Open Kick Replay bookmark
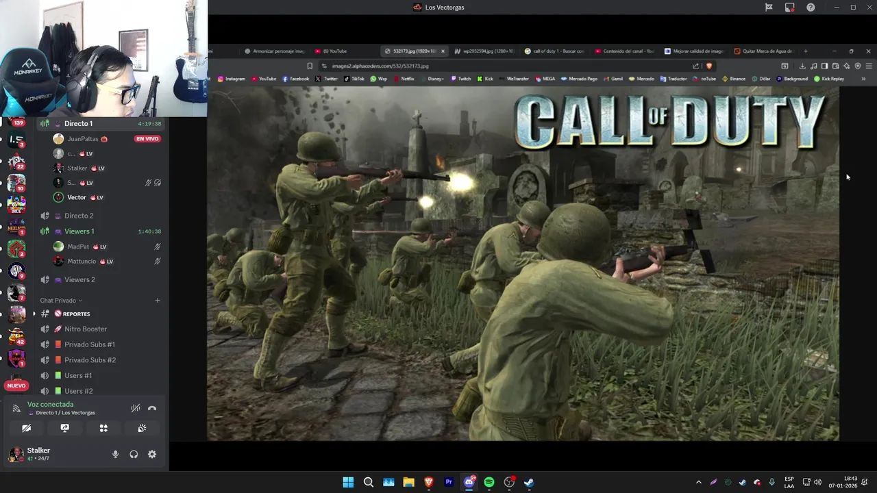The width and height of the screenshot is (877, 493). 829,79
